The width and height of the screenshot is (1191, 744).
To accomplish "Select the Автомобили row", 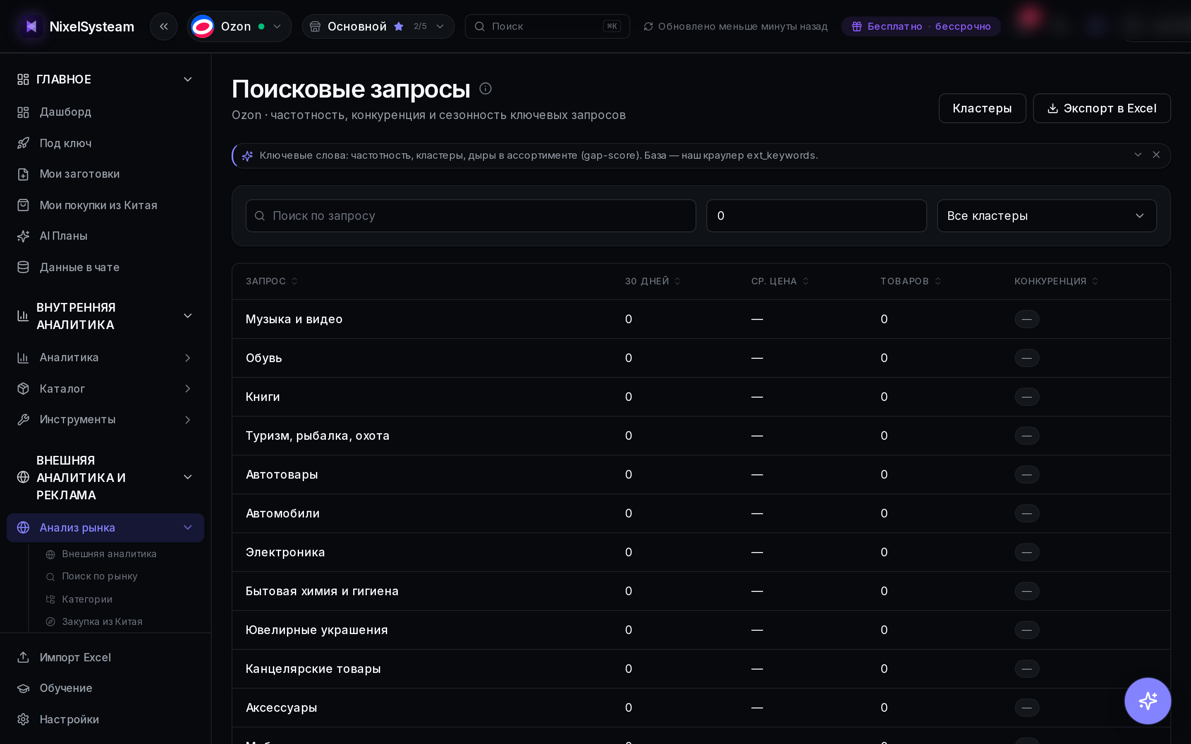I will 701,514.
